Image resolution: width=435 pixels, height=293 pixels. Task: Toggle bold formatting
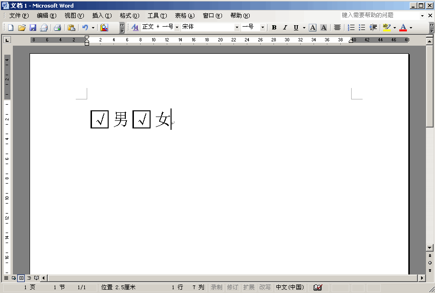[274, 28]
